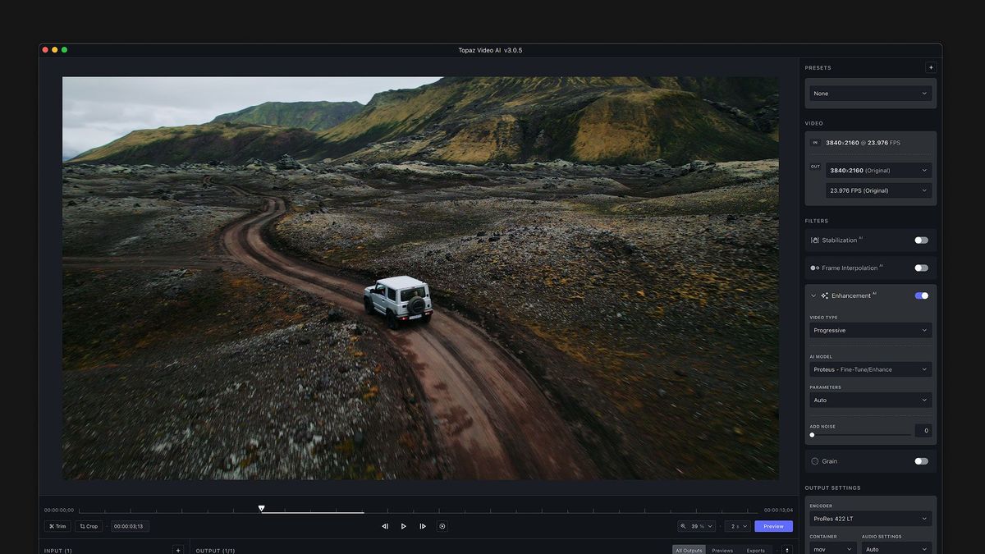985x554 pixels.
Task: Click the Frame Interpolation filter icon
Action: pyautogui.click(x=814, y=267)
